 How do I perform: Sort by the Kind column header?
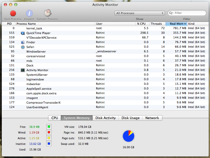point(198,24)
